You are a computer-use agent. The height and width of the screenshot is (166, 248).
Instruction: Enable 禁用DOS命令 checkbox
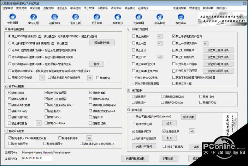click(x=10, y=111)
